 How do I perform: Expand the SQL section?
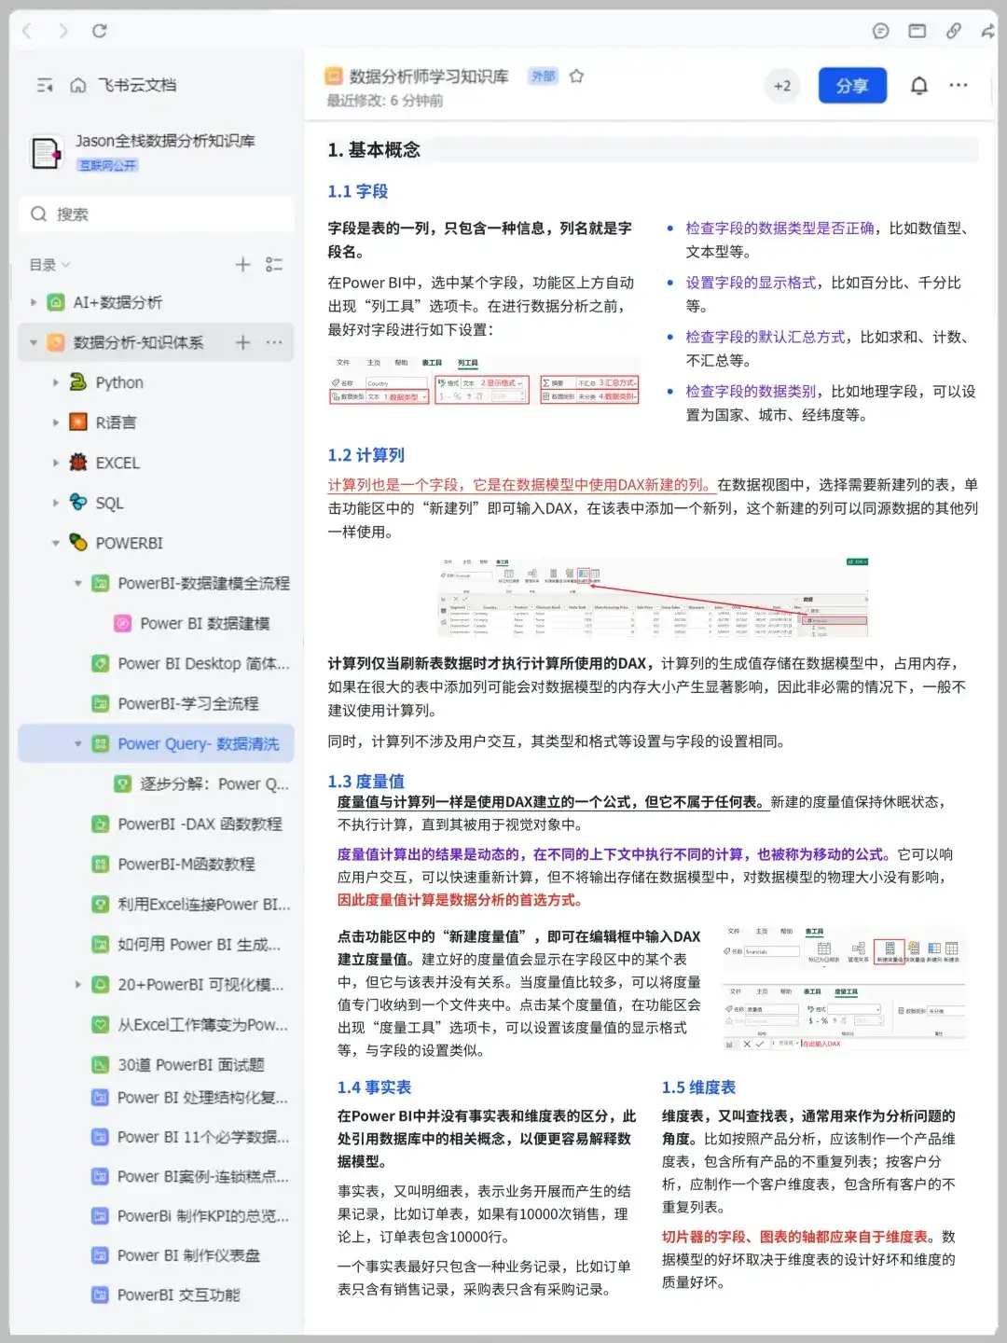[55, 503]
